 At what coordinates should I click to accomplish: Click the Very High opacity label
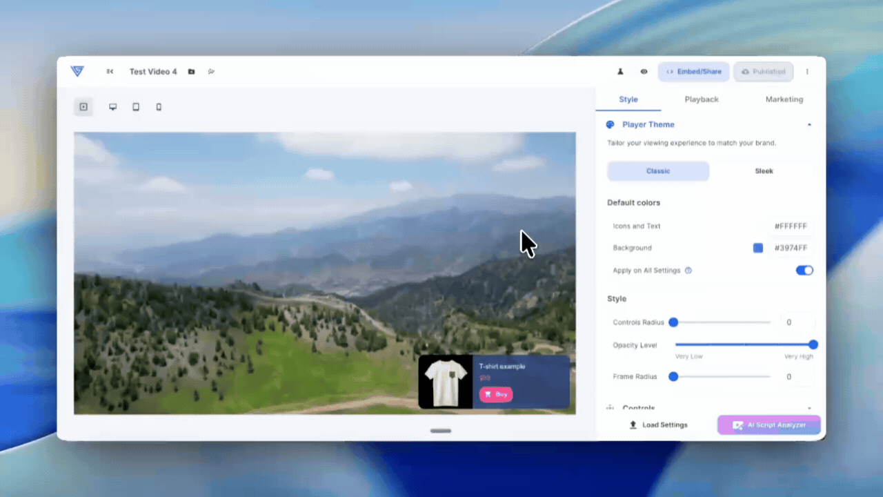point(799,356)
